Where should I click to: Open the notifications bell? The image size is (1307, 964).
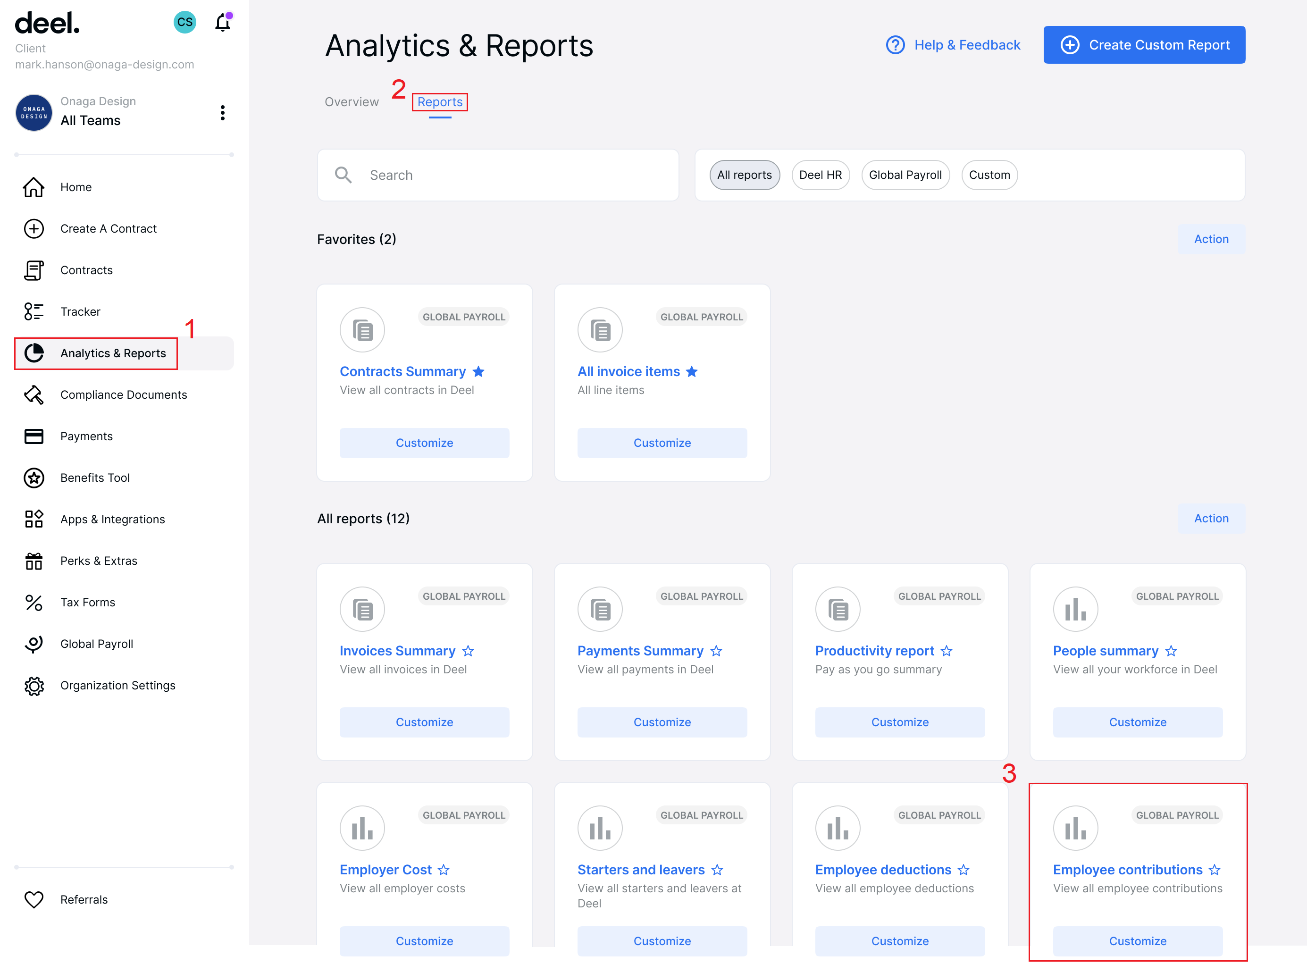(223, 22)
